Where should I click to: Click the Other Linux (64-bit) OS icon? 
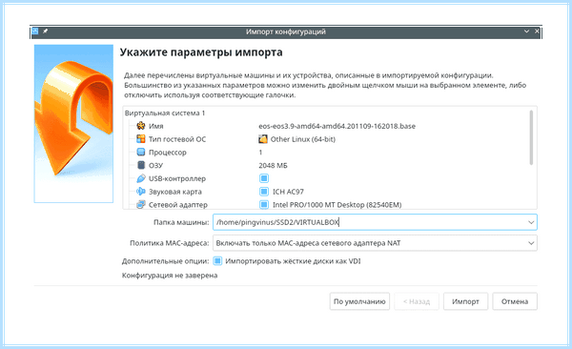tap(263, 139)
